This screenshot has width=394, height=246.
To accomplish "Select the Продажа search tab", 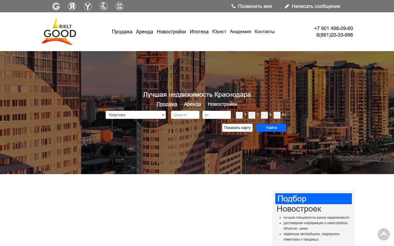I will pos(167,104).
